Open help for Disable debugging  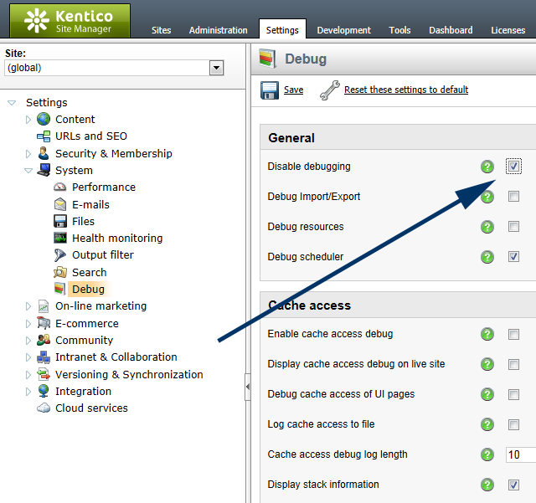pos(487,167)
